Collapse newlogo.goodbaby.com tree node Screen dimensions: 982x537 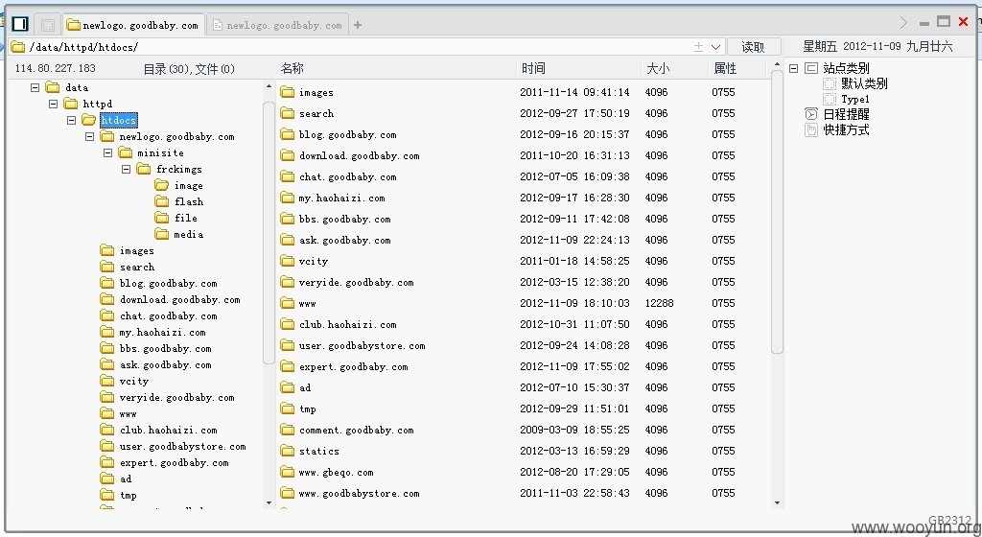point(89,136)
